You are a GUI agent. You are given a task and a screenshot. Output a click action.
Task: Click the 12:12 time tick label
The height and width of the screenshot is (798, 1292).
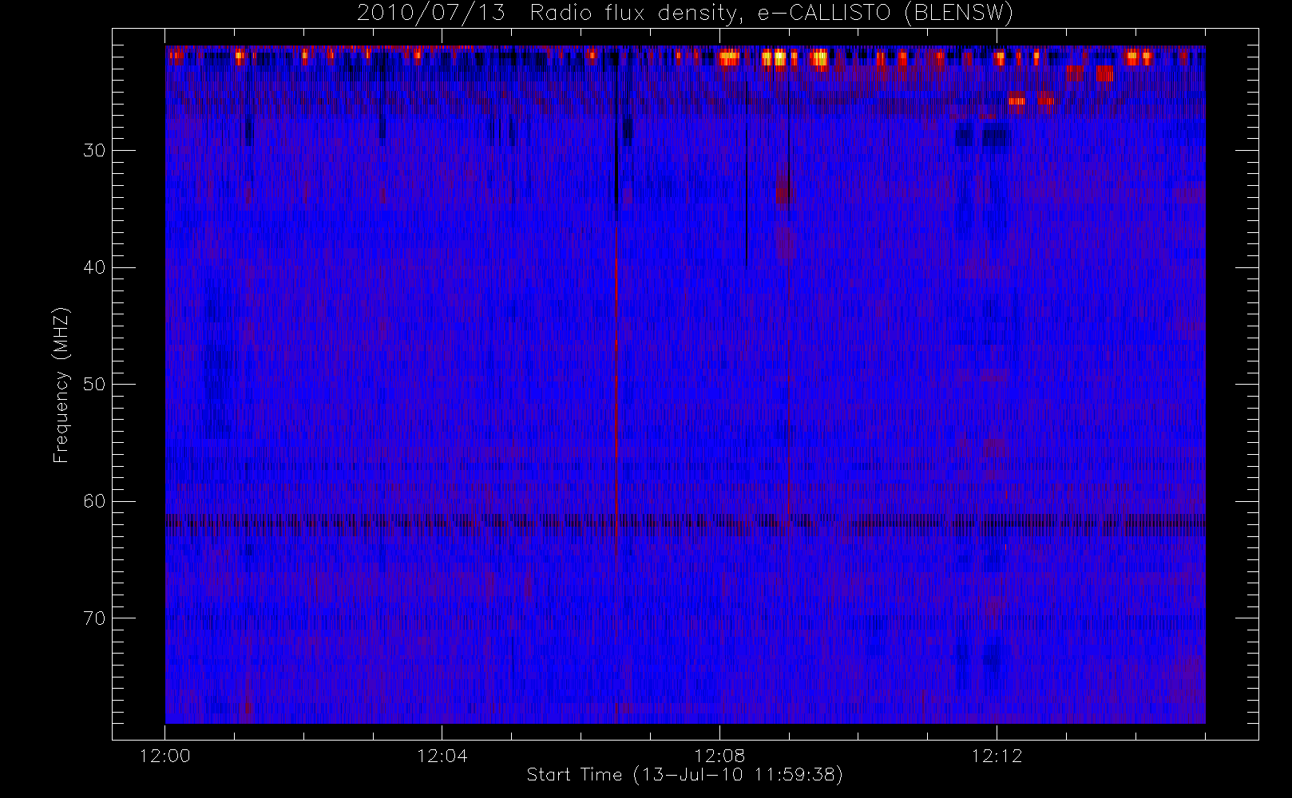997,756
